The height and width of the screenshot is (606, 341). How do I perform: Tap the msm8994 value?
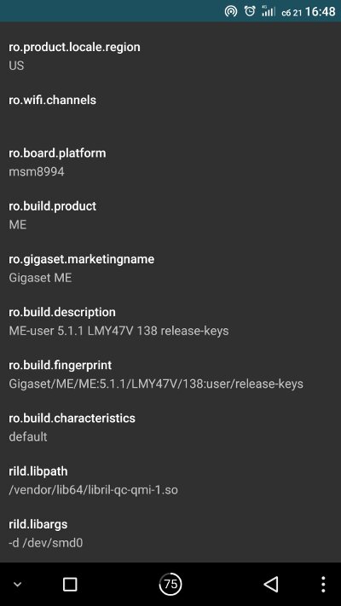(x=37, y=171)
